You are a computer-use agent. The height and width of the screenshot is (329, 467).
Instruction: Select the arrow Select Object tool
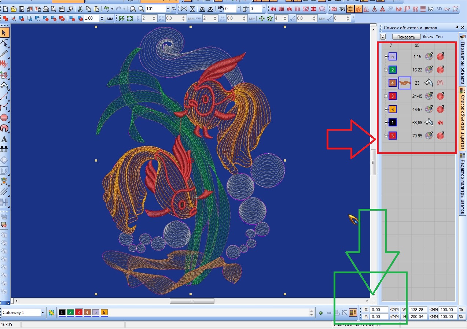(4, 33)
